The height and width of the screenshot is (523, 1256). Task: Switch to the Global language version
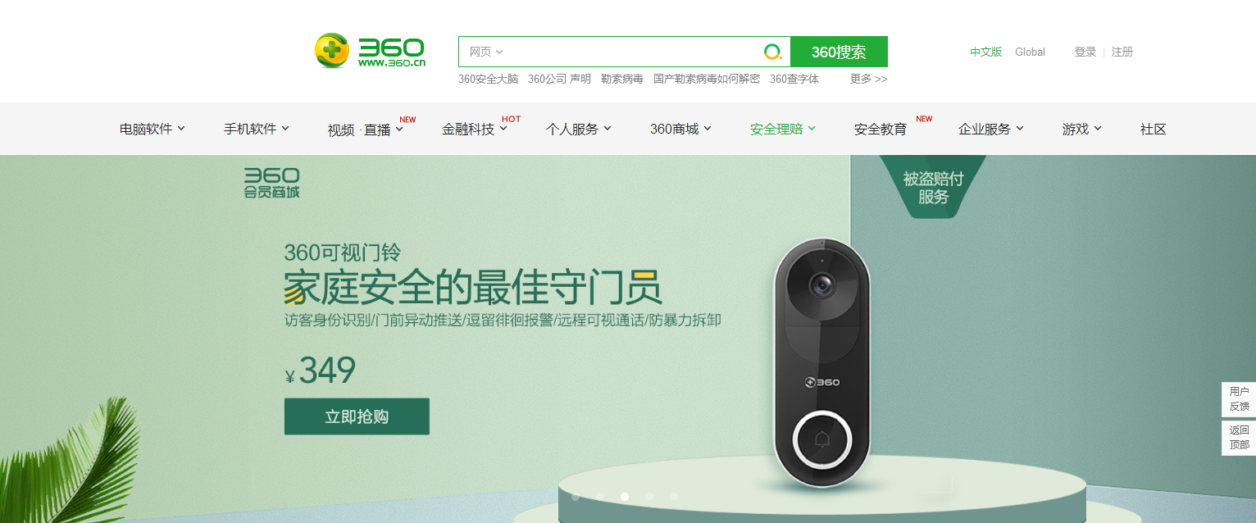[x=1030, y=52]
